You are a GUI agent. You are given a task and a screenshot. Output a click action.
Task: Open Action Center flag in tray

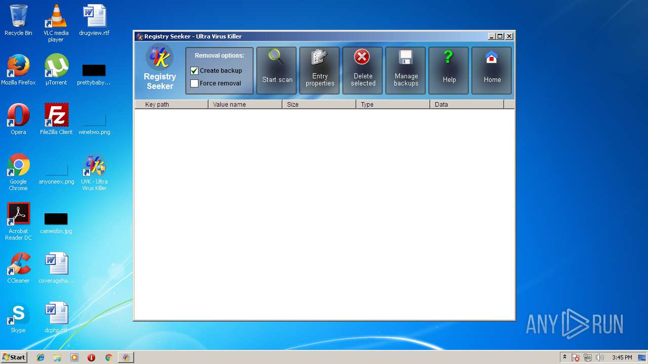(576, 357)
